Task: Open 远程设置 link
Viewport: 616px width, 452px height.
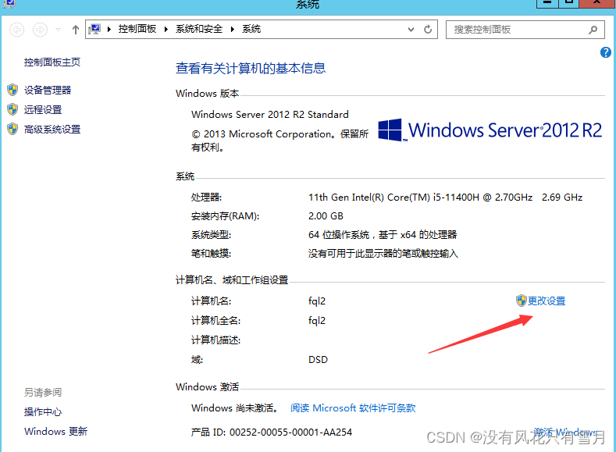Action: click(43, 109)
